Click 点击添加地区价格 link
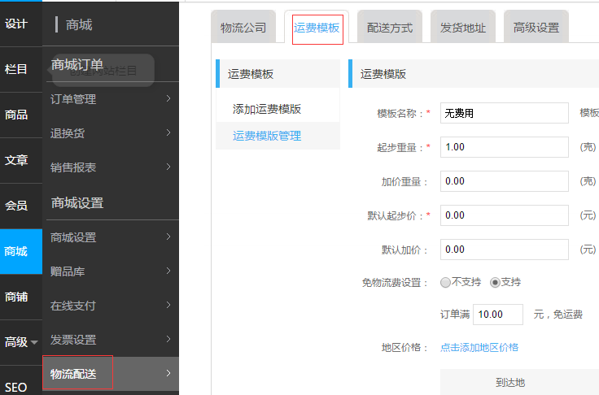 (x=479, y=348)
